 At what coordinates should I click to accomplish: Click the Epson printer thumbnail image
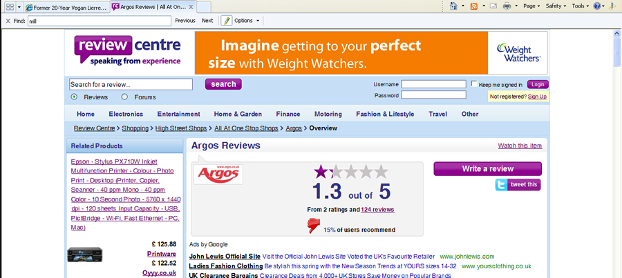point(85,255)
